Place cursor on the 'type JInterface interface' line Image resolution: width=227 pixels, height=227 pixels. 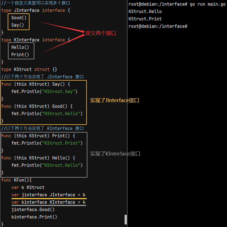(x=35, y=10)
